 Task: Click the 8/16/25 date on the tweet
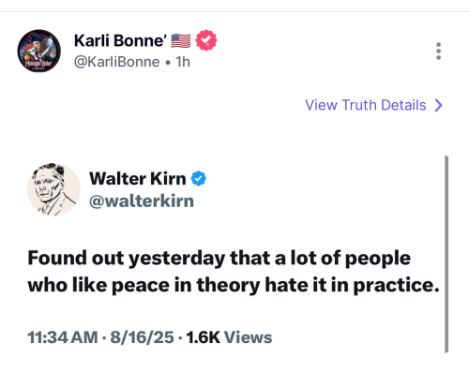click(x=142, y=337)
